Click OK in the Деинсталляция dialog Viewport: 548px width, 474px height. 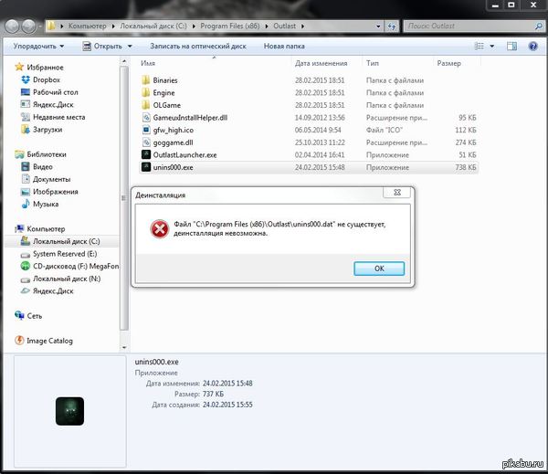(x=379, y=269)
